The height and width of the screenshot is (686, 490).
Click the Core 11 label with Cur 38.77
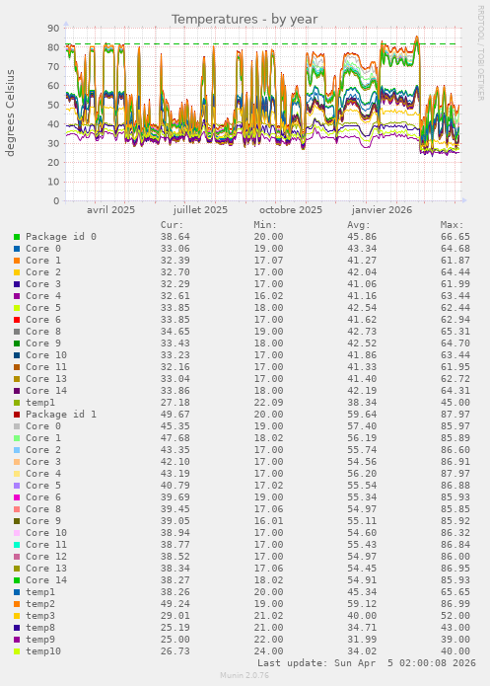46,545
